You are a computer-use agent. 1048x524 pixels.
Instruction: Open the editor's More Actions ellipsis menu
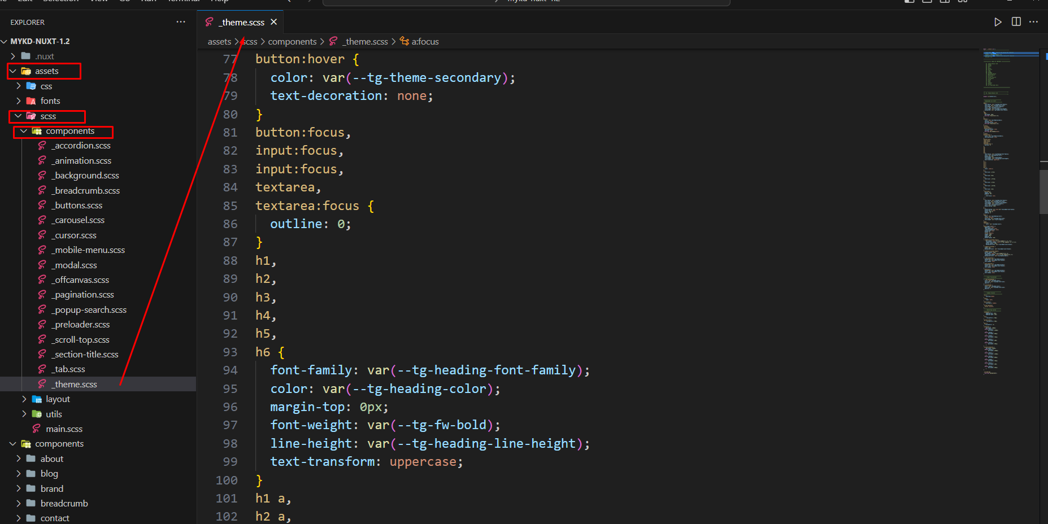point(1033,22)
